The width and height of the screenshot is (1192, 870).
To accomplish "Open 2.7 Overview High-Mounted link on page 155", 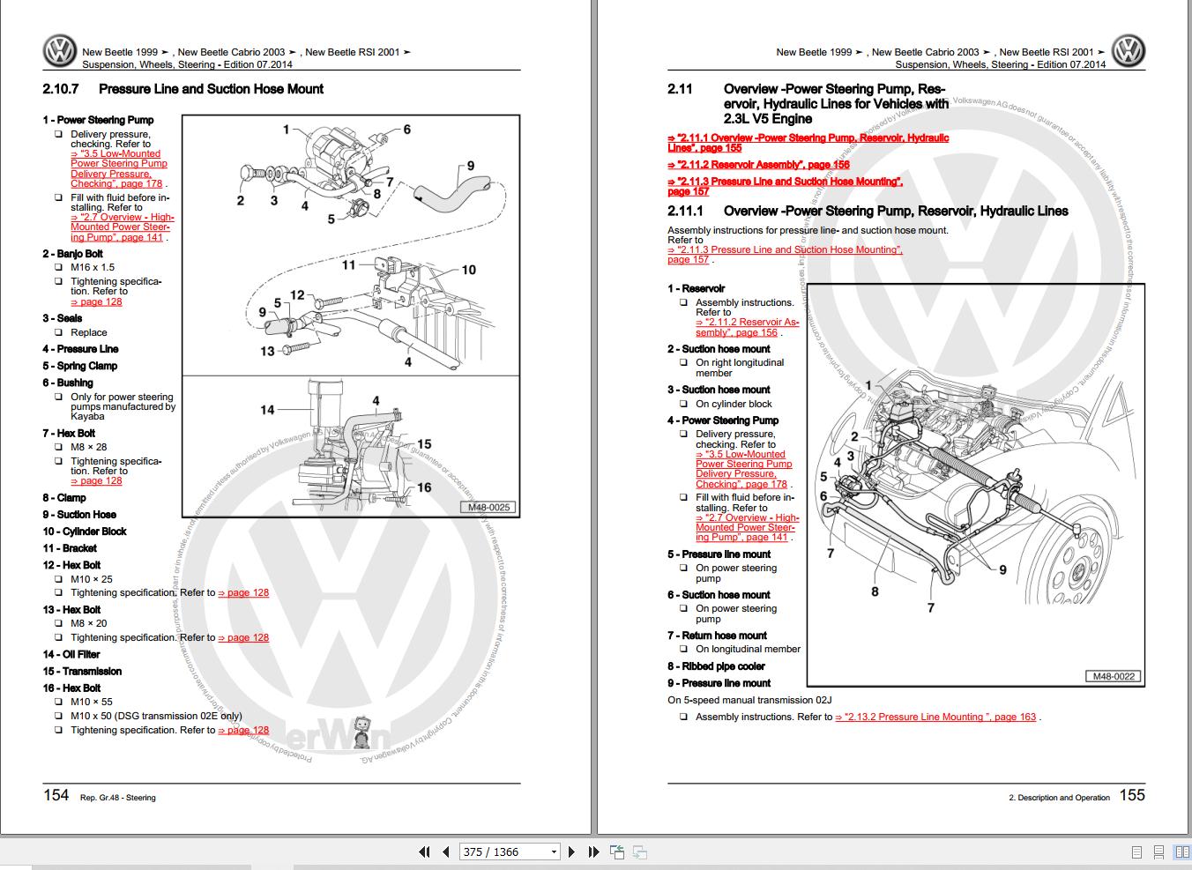I will pyautogui.click(x=747, y=527).
